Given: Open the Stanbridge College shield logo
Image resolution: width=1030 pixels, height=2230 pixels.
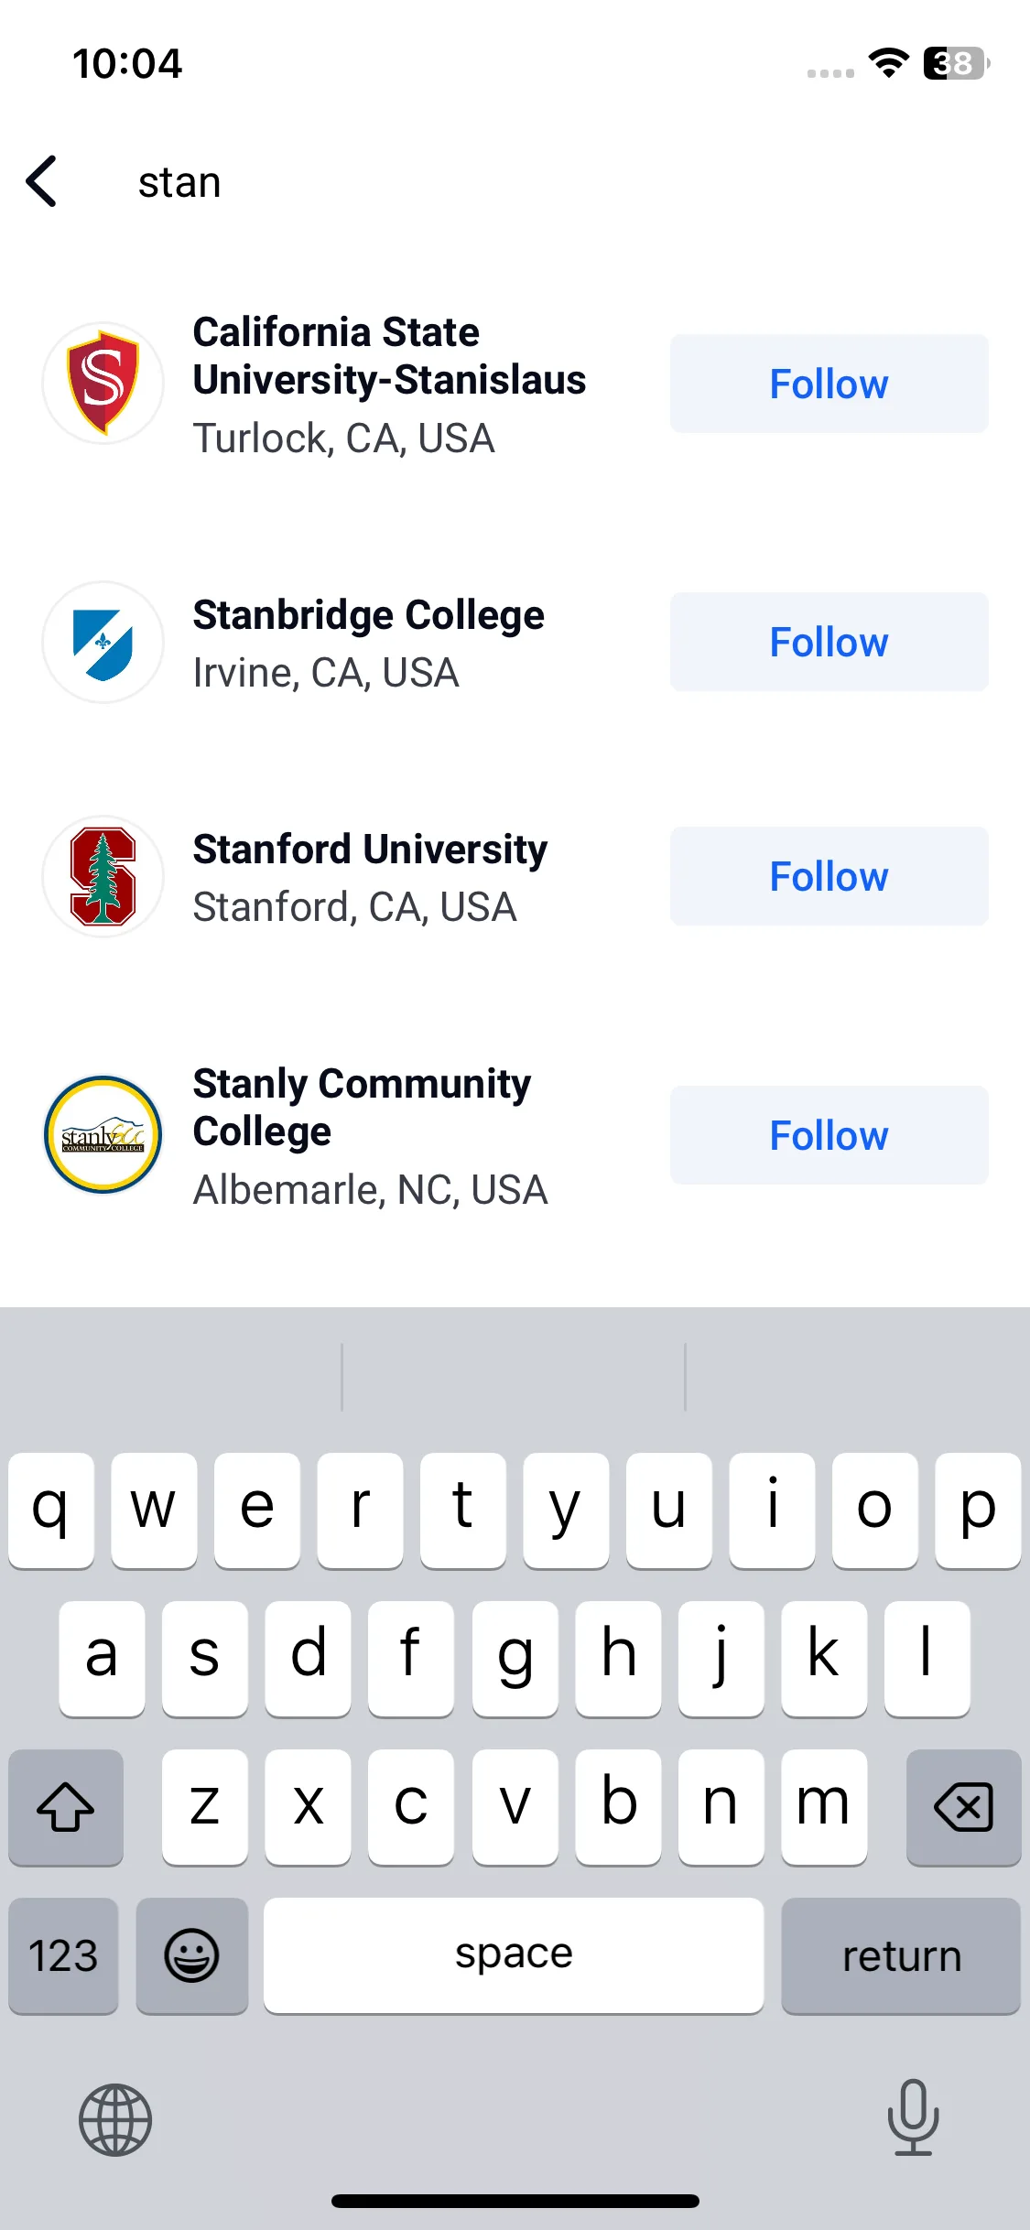Looking at the screenshot, I should pos(103,643).
